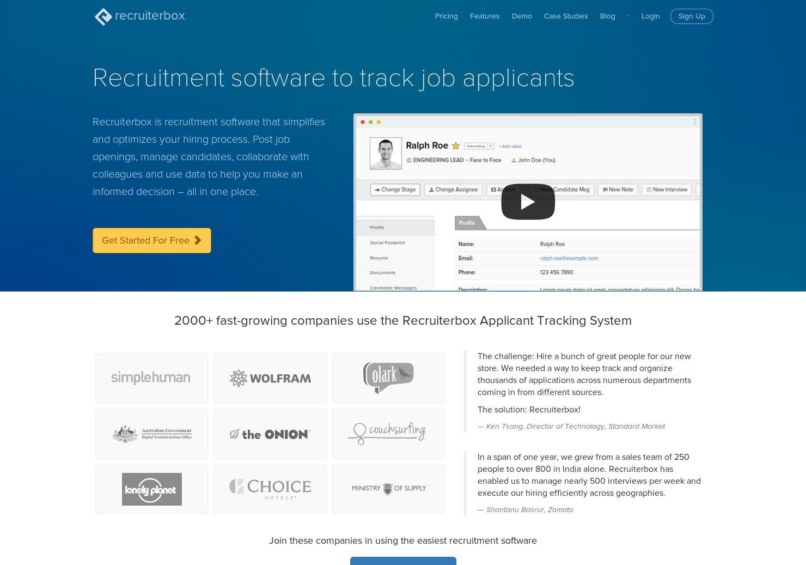
Task: Click New Note in the video preview
Action: click(618, 190)
